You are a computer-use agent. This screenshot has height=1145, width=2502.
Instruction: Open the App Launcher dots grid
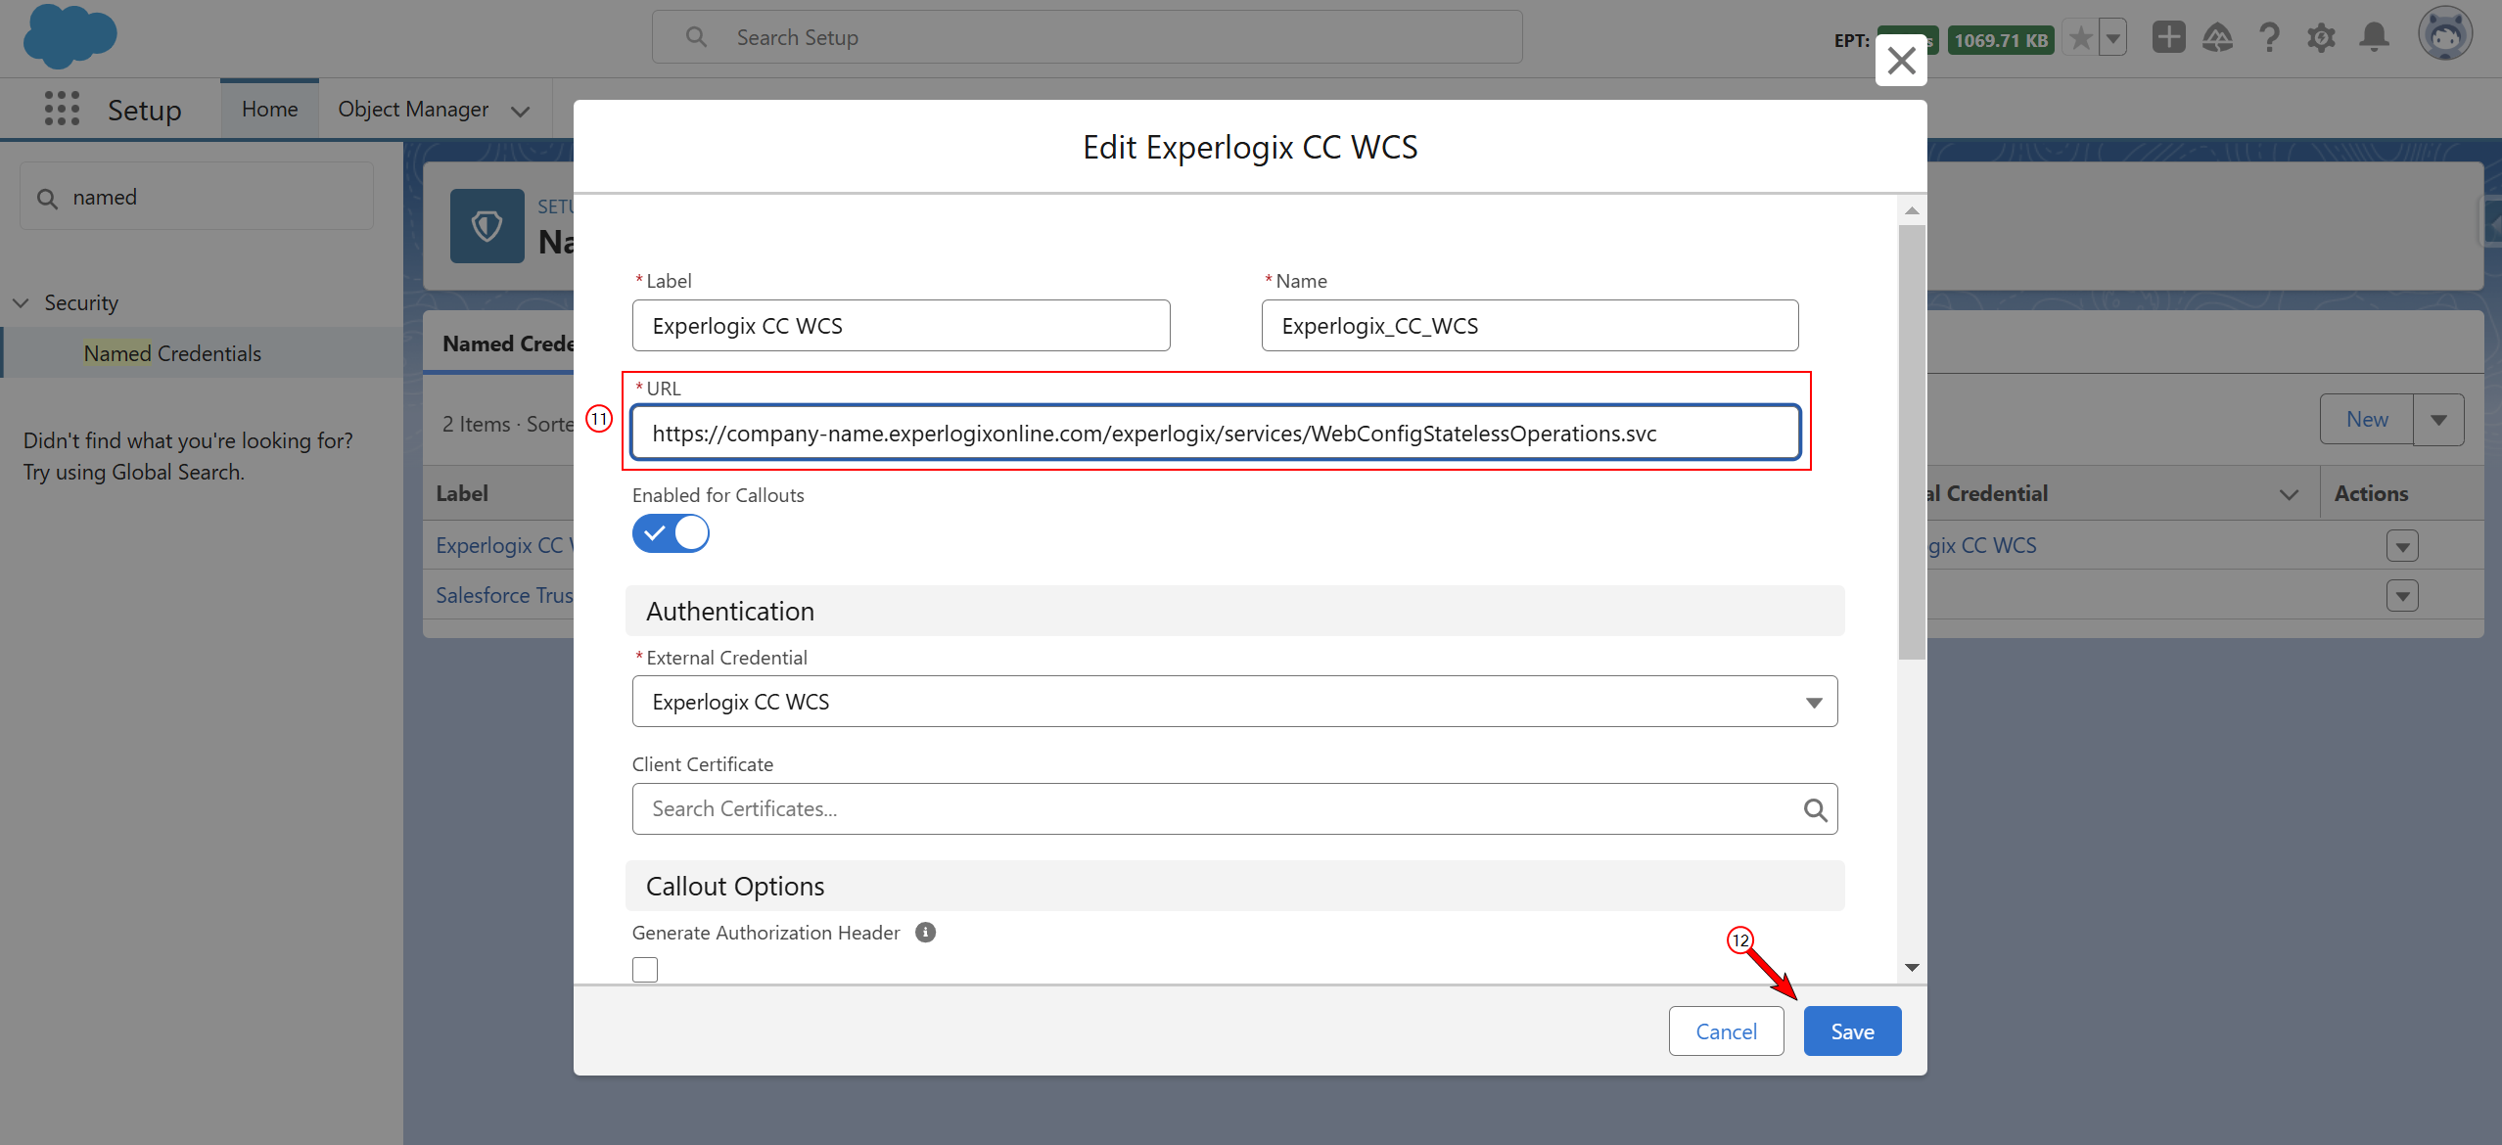pos(62,109)
